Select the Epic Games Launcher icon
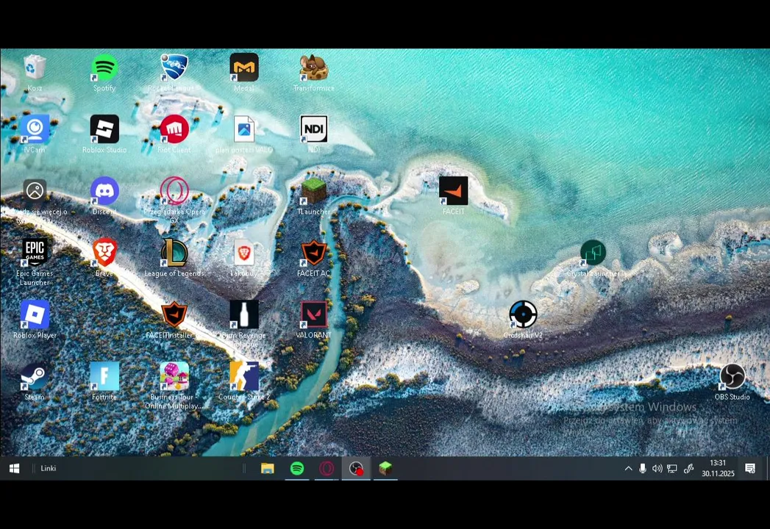The height and width of the screenshot is (529, 770). pos(35,253)
